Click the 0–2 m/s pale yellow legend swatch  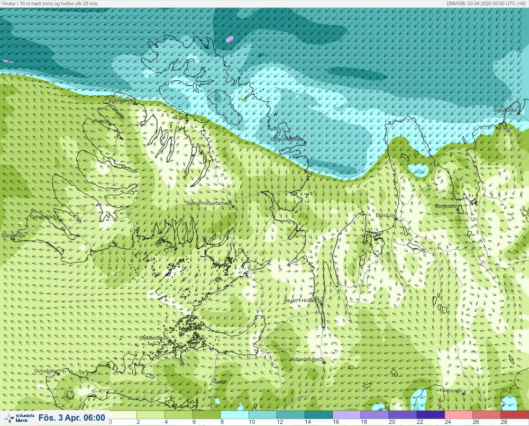(x=123, y=414)
